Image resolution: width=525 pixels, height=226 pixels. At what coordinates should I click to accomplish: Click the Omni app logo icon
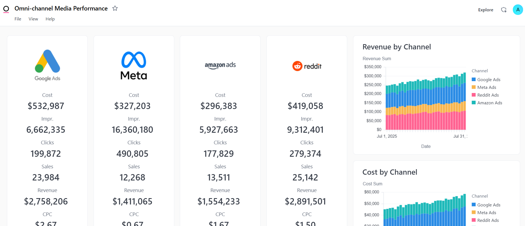pyautogui.click(x=6, y=9)
